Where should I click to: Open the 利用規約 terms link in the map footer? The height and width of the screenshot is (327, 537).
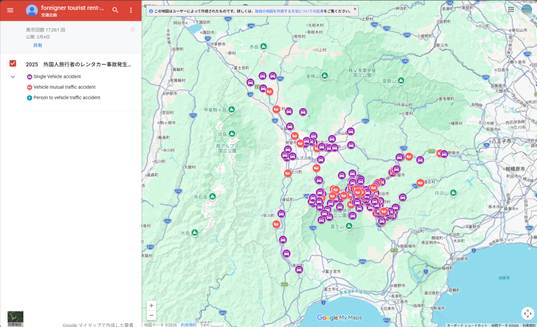[188, 325]
